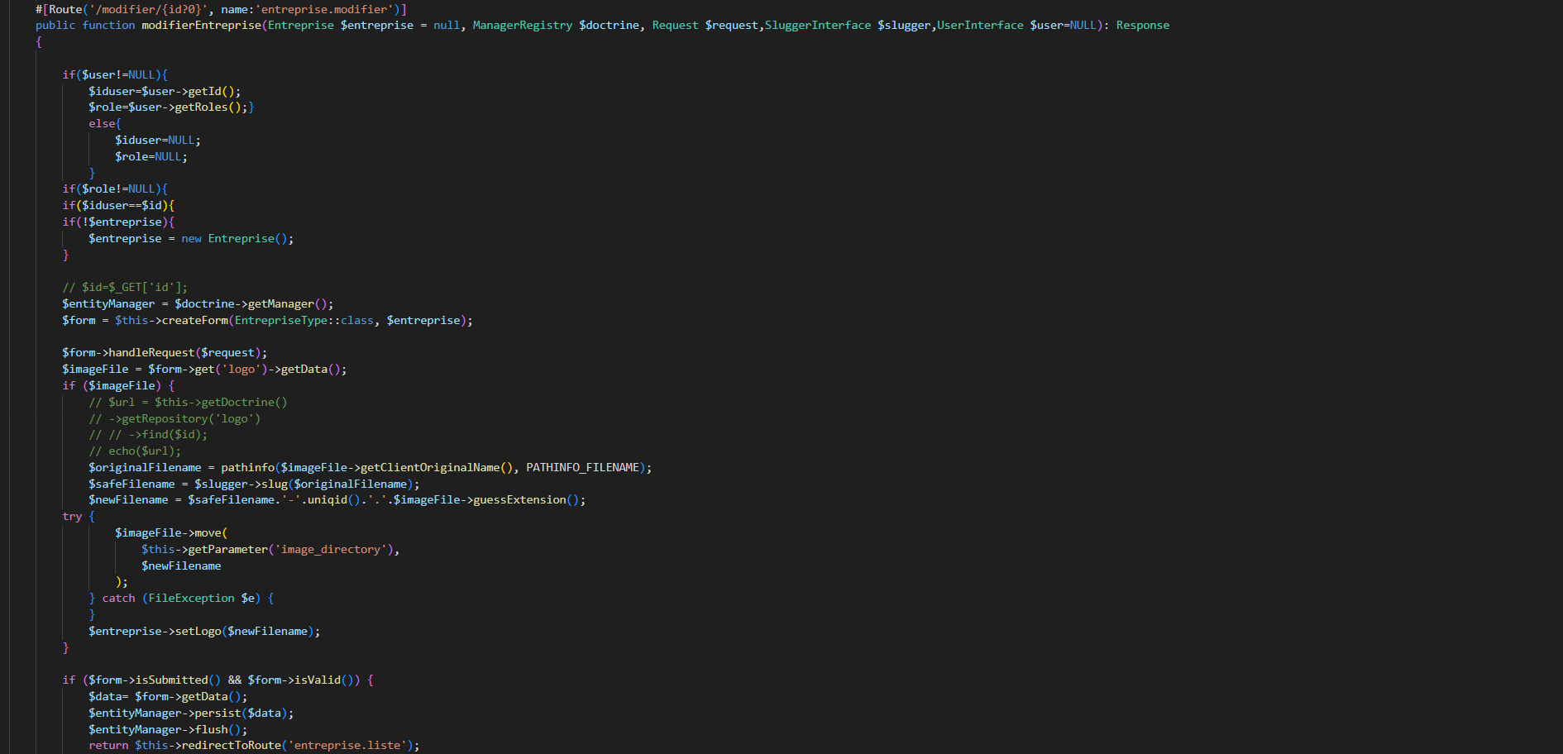Click the 'Response' return type
The height and width of the screenshot is (754, 1563).
[1143, 26]
